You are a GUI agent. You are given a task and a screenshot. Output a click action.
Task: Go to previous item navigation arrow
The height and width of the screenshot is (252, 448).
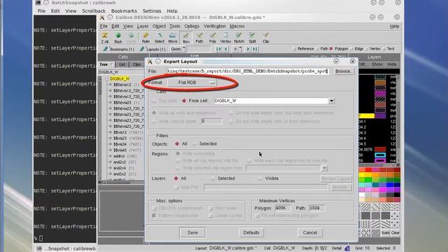pos(225,49)
